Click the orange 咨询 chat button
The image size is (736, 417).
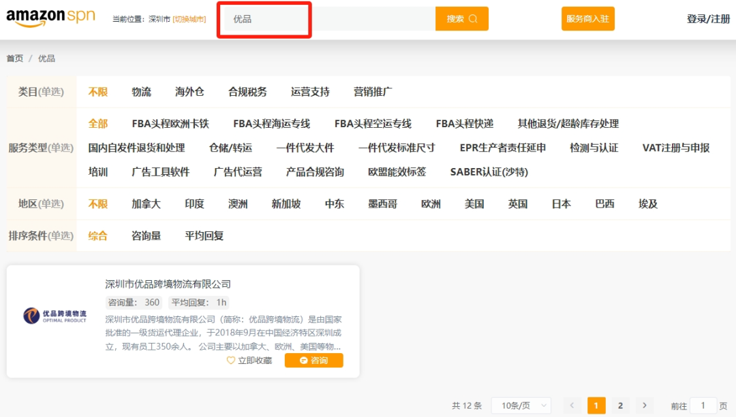[313, 361]
